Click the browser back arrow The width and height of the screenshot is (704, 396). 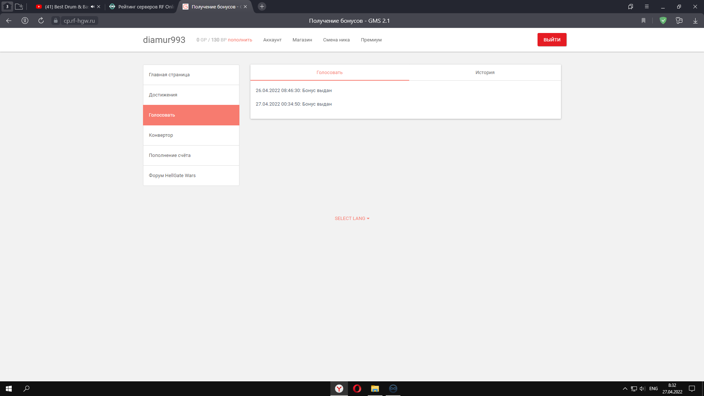tap(9, 21)
